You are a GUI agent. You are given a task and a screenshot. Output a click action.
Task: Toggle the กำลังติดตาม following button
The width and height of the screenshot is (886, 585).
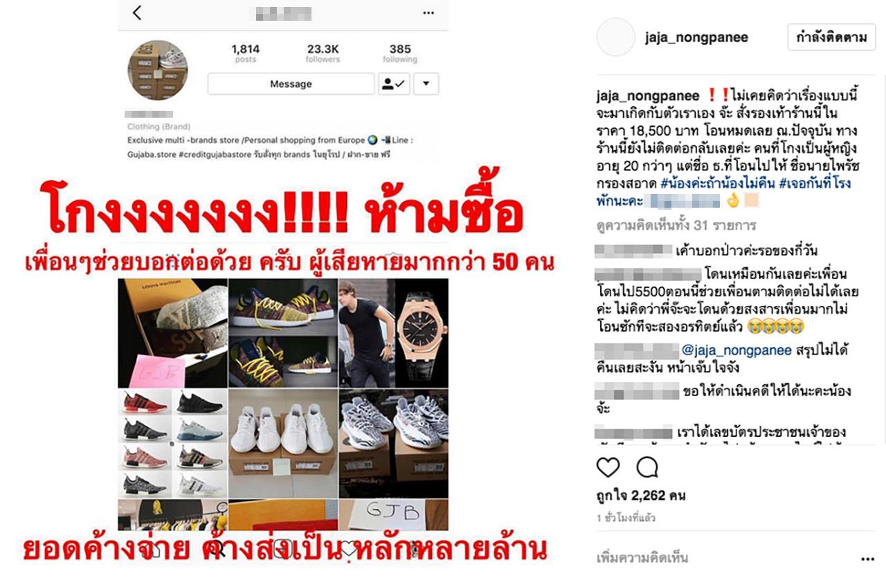click(831, 37)
